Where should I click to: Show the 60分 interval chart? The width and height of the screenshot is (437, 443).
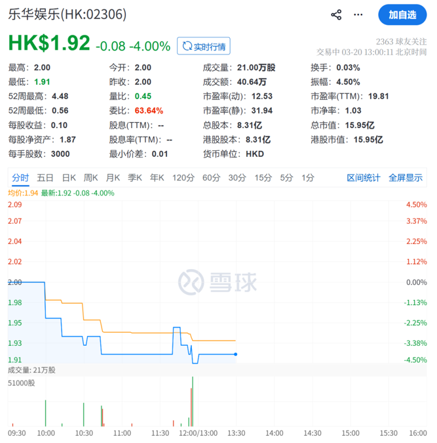click(212, 177)
